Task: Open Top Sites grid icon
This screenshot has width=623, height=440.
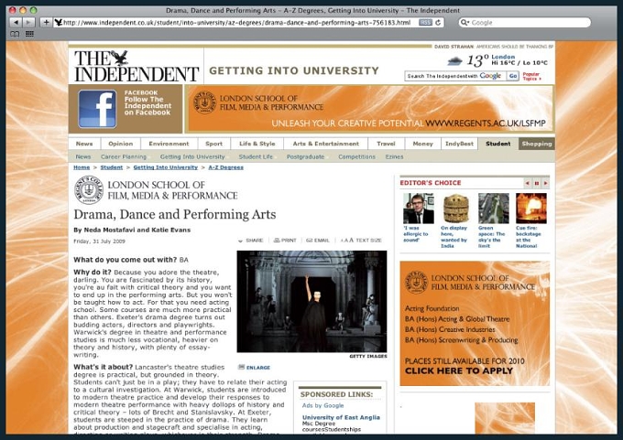Action: tap(30, 34)
